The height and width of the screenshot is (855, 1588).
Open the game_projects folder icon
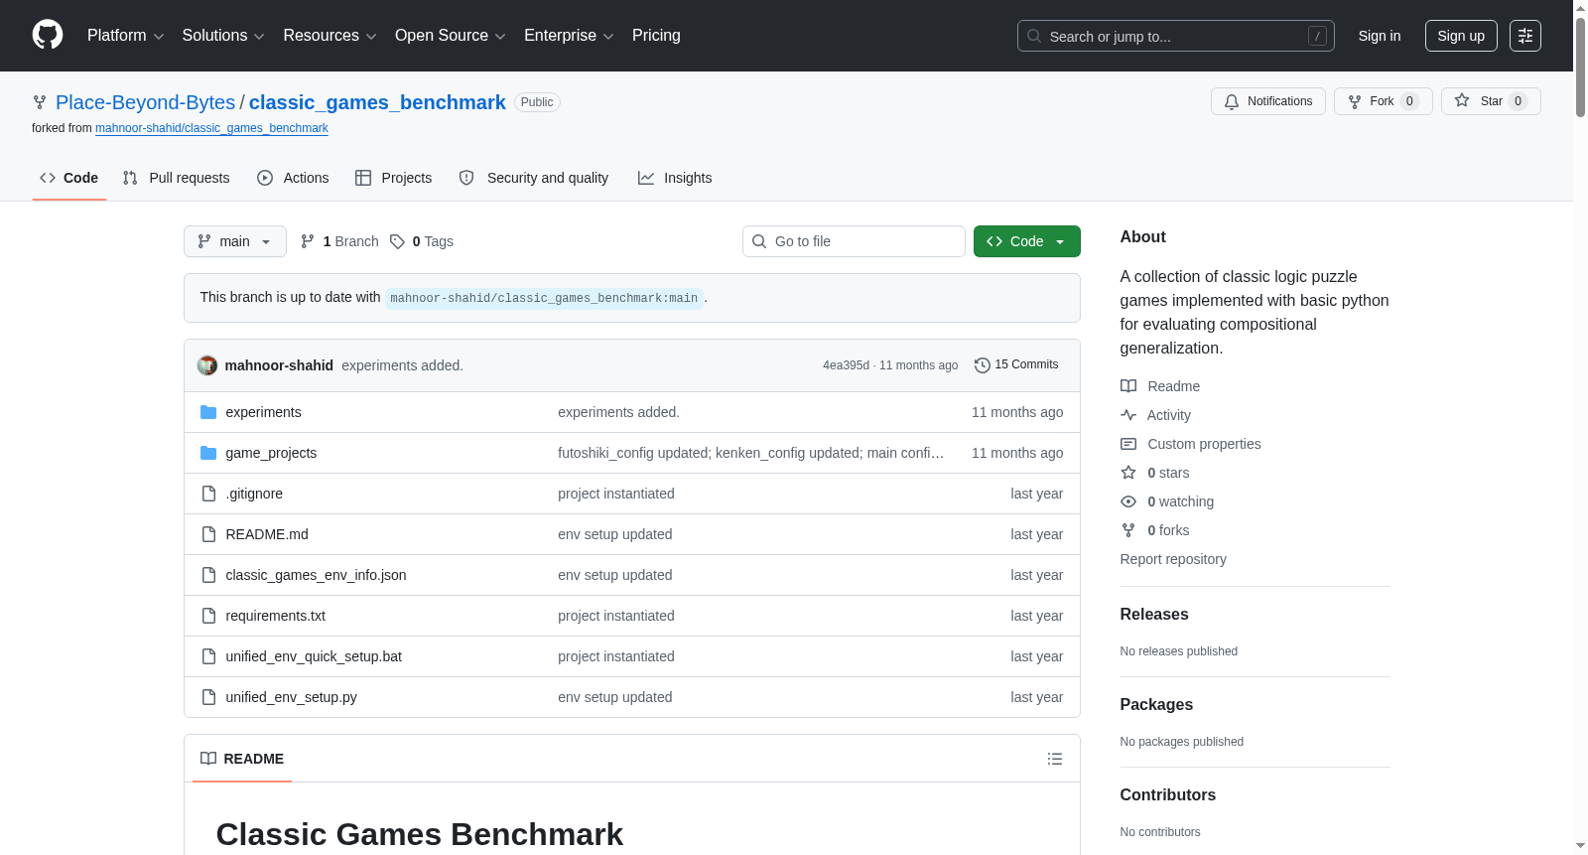pos(208,453)
